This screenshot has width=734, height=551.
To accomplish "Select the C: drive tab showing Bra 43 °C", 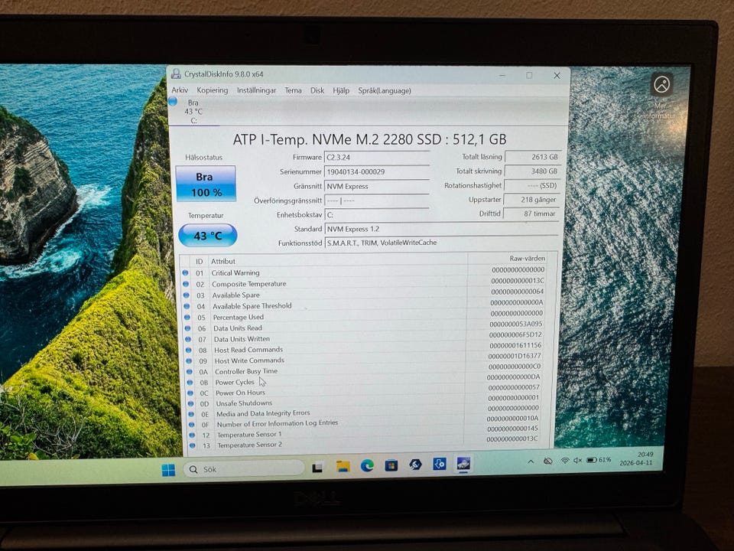I will point(193,111).
